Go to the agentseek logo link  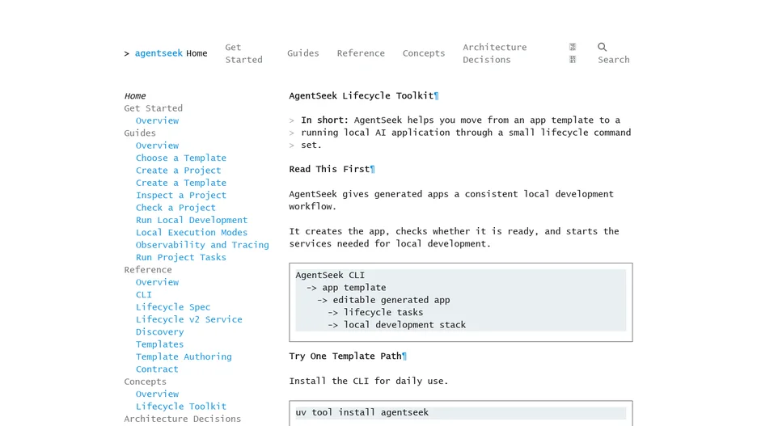click(x=159, y=53)
